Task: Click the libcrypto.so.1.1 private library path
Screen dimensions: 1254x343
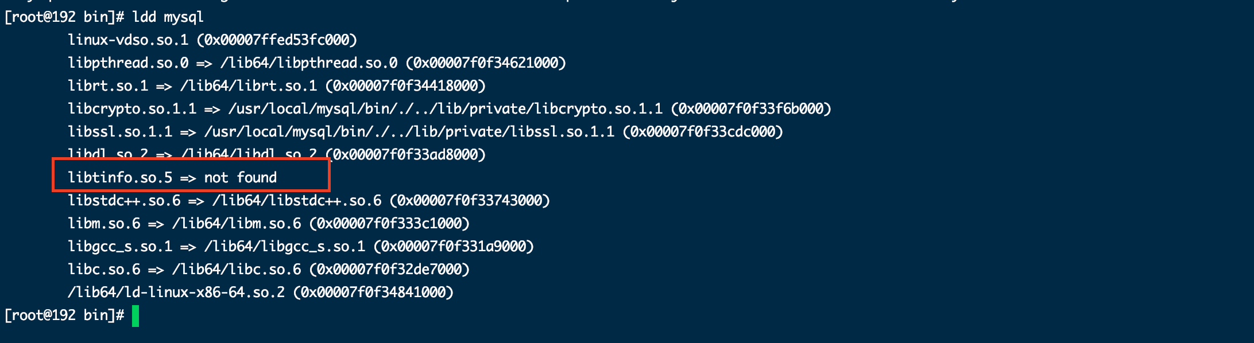Action: (x=446, y=109)
